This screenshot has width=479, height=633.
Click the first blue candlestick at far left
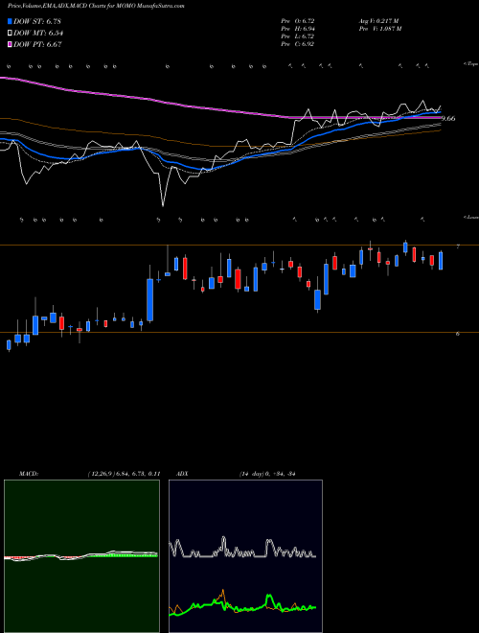click(9, 345)
